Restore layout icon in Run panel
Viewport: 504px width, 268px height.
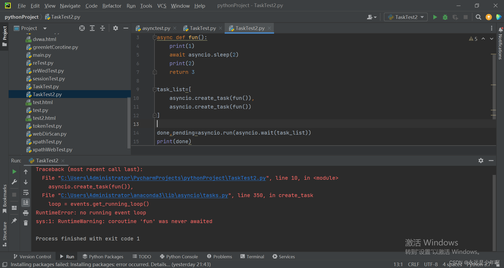coord(14,208)
